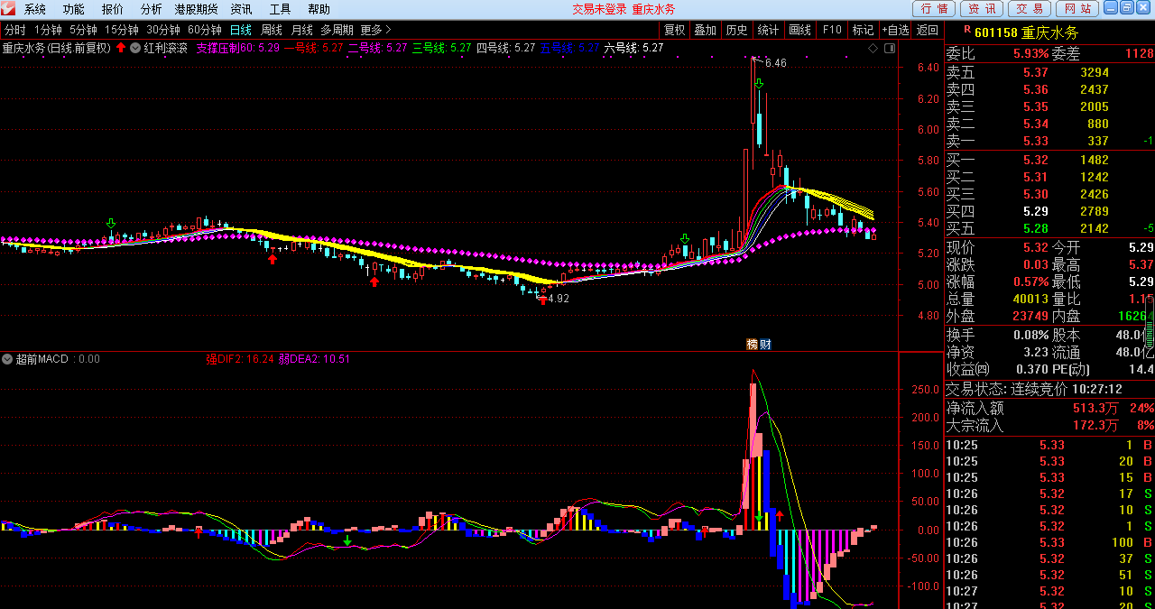The height and width of the screenshot is (609, 1155).
Task: Add stock via +自选 button
Action: tap(896, 30)
